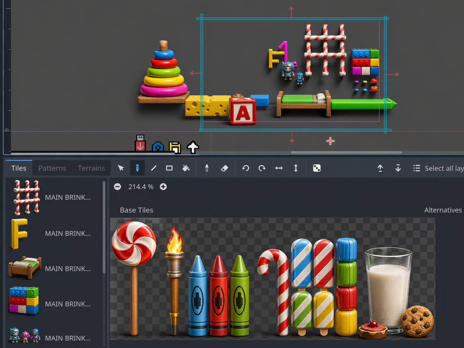This screenshot has height=348, width=464.
Task: Click the red USB drive pixel icon
Action: [x=140, y=143]
